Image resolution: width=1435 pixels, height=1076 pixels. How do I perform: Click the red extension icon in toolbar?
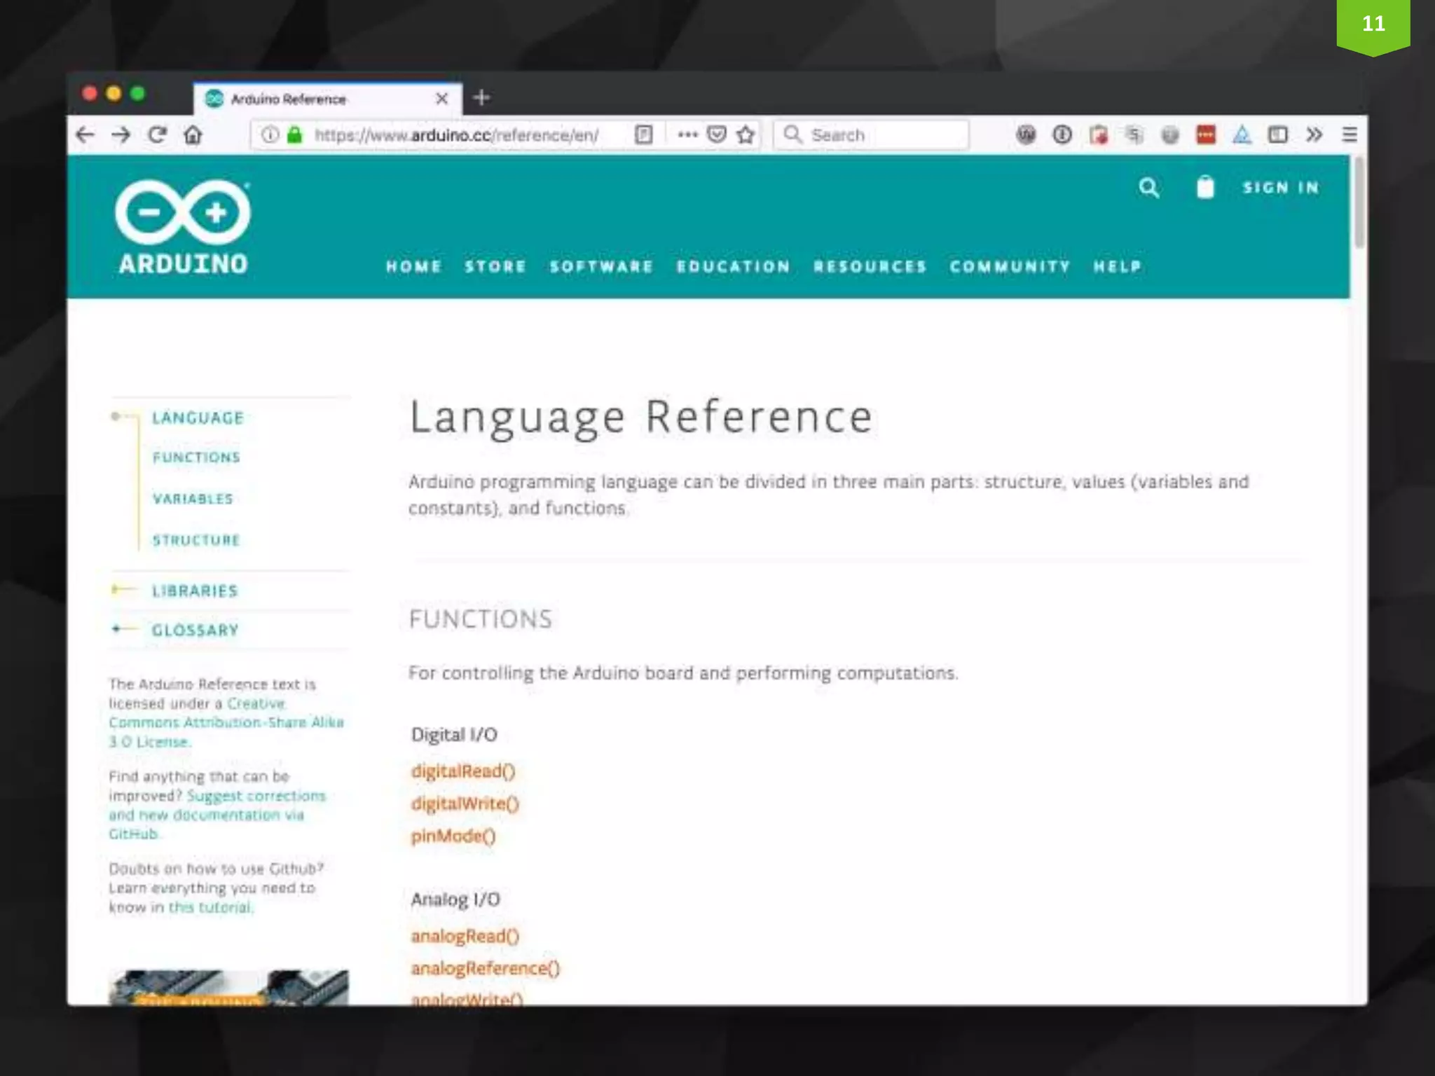[1205, 134]
